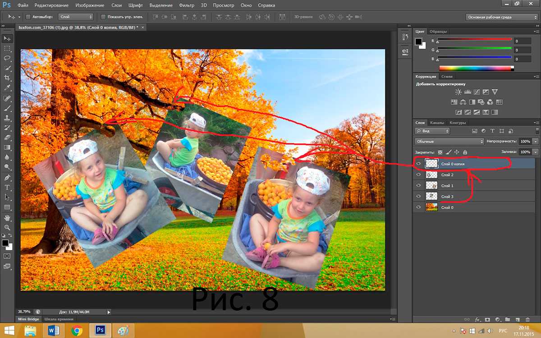Open the Обычные blend mode dropdown

(449, 141)
